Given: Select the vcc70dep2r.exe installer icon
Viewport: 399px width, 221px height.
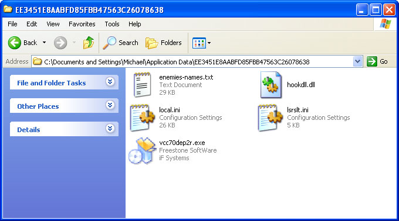Looking at the screenshot, I should [142, 151].
